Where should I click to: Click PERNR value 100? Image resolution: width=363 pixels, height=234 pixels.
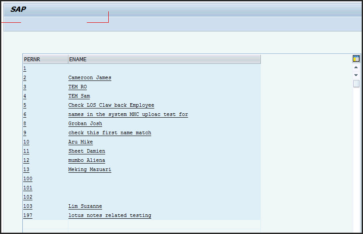click(x=28, y=178)
